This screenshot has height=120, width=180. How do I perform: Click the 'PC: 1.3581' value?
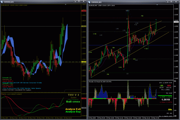click(x=166, y=90)
